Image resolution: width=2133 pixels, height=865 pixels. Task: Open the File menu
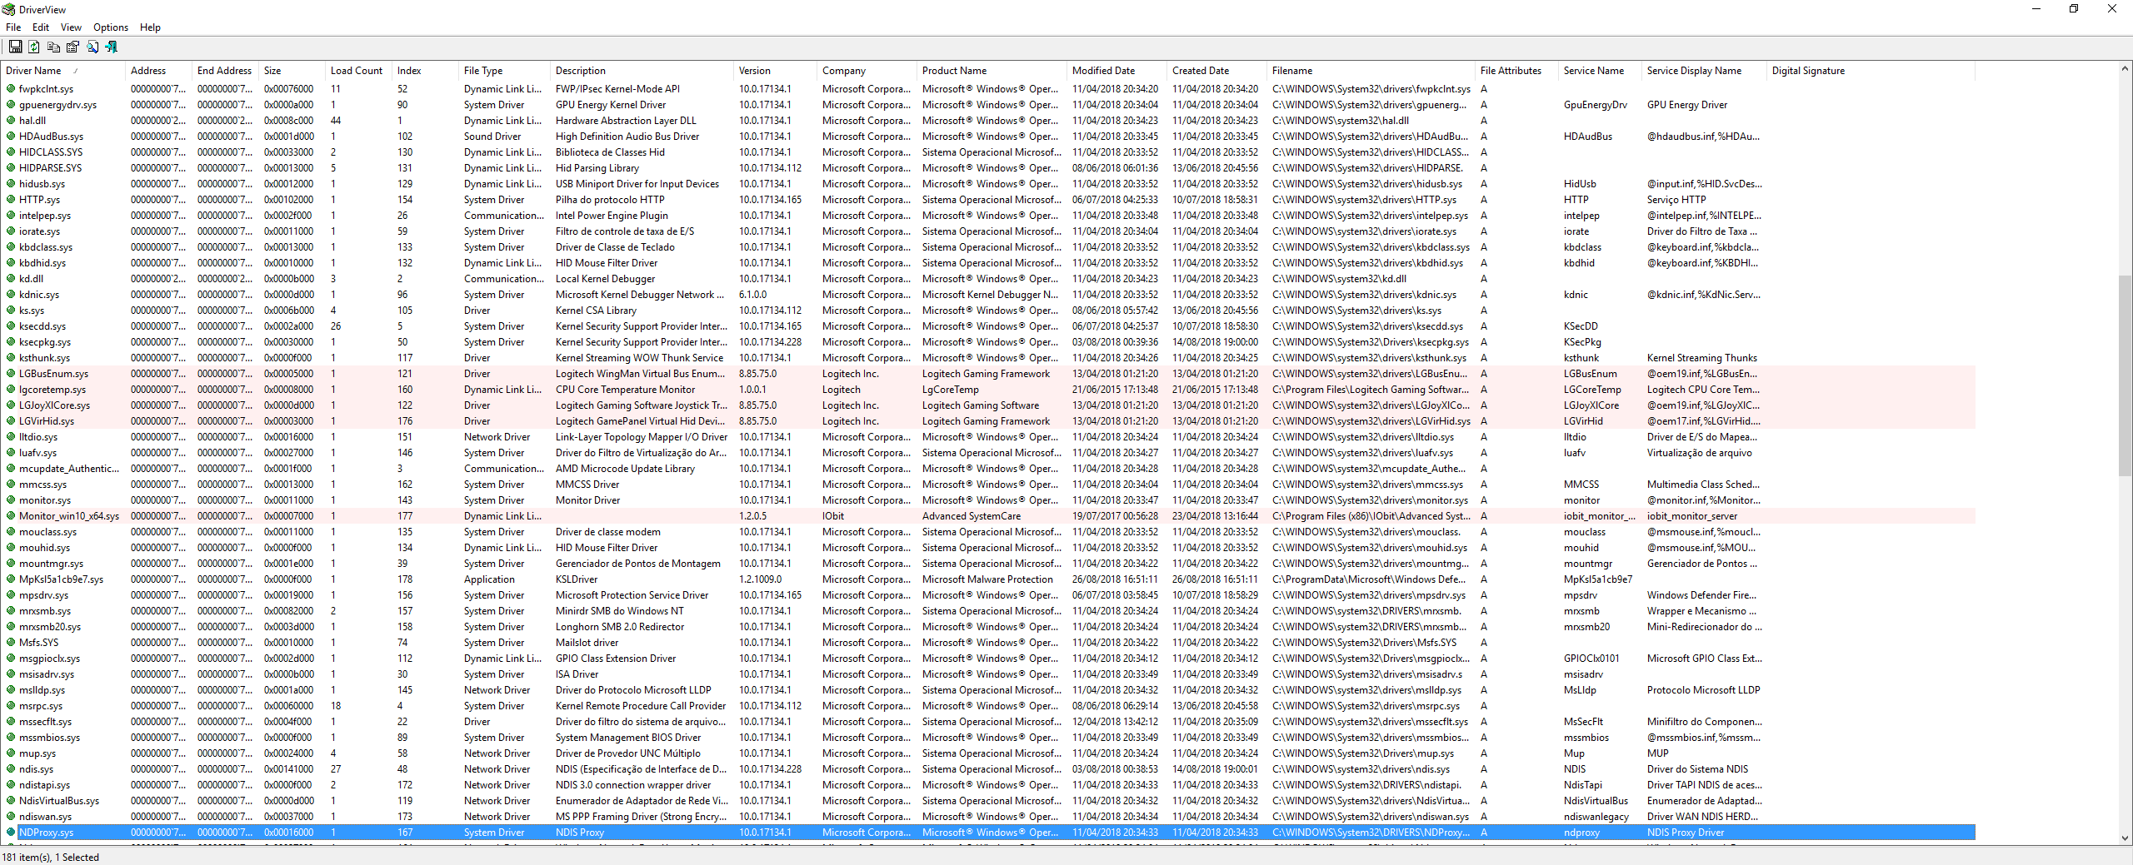coord(13,27)
